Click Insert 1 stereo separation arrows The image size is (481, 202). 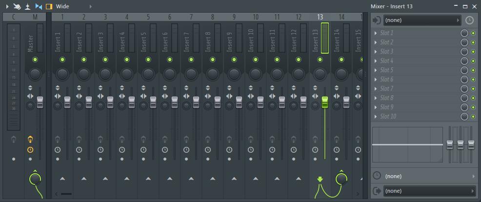click(x=58, y=96)
